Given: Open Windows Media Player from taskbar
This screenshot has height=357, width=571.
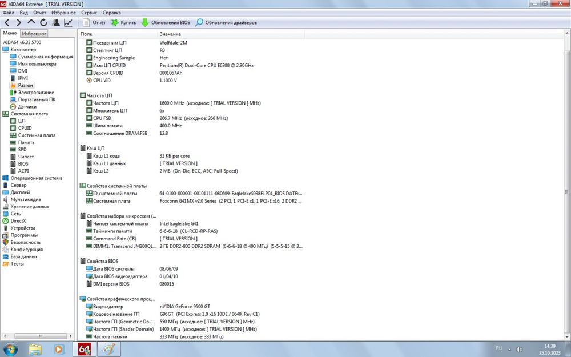Looking at the screenshot, I should coord(59,349).
